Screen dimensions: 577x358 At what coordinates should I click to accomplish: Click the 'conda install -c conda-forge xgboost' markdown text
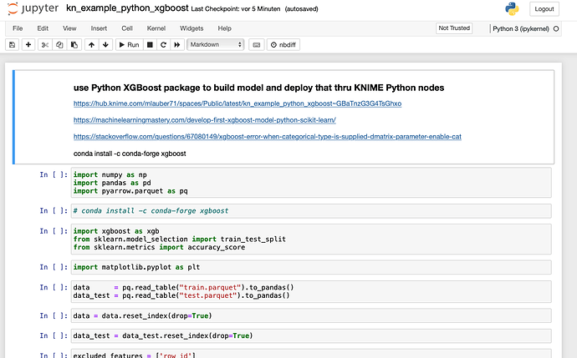[130, 154]
